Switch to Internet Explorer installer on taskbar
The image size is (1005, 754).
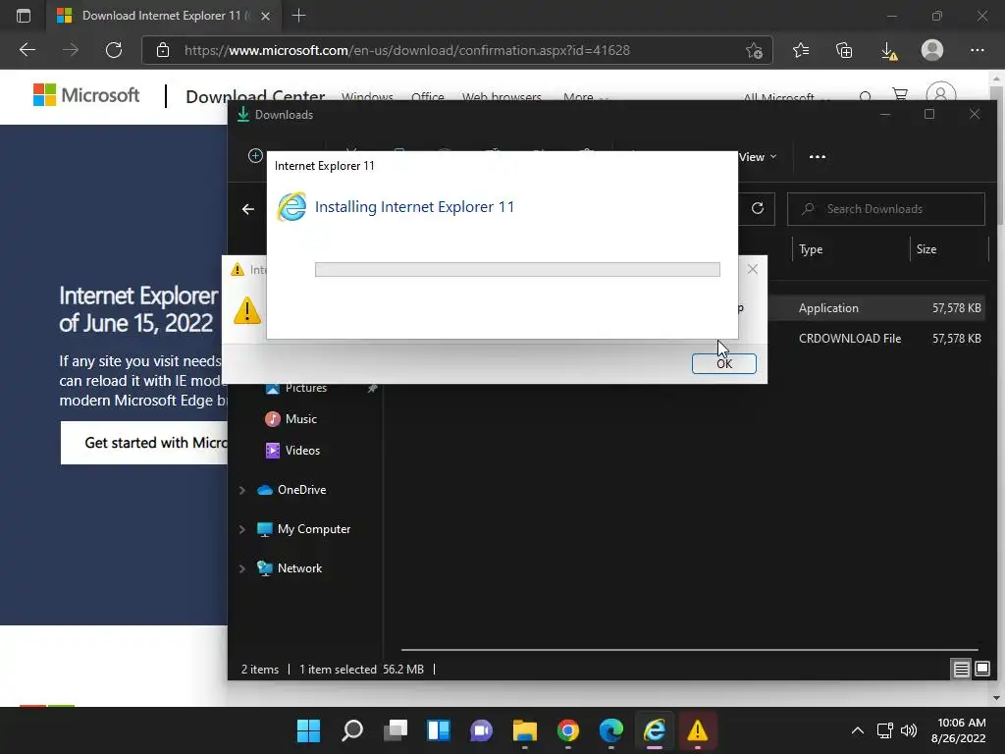click(655, 730)
